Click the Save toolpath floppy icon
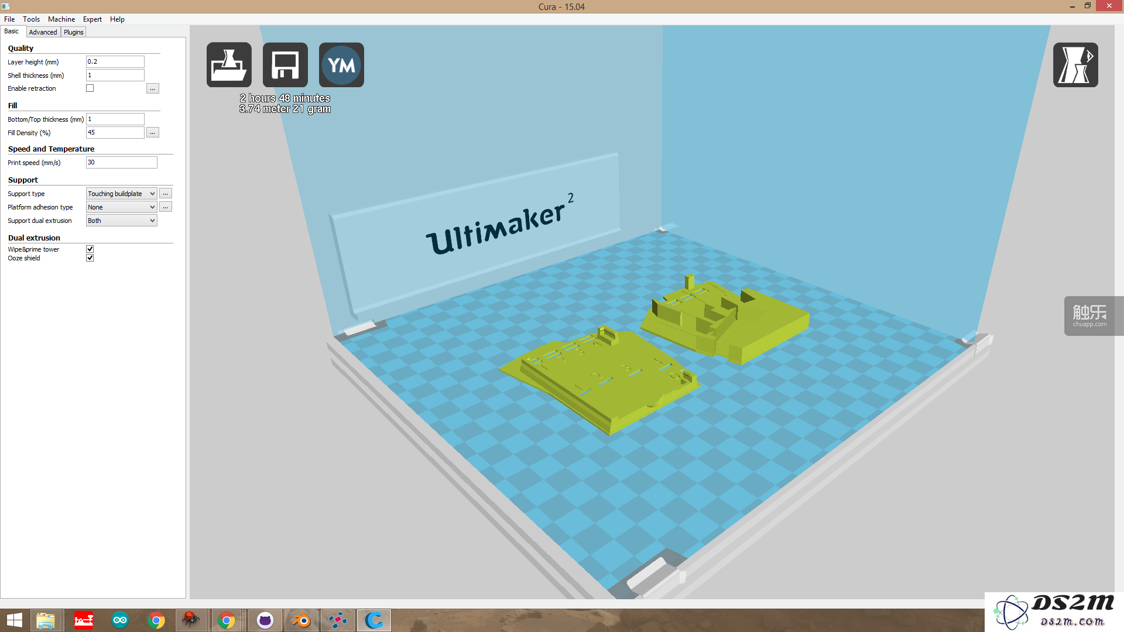 285,65
